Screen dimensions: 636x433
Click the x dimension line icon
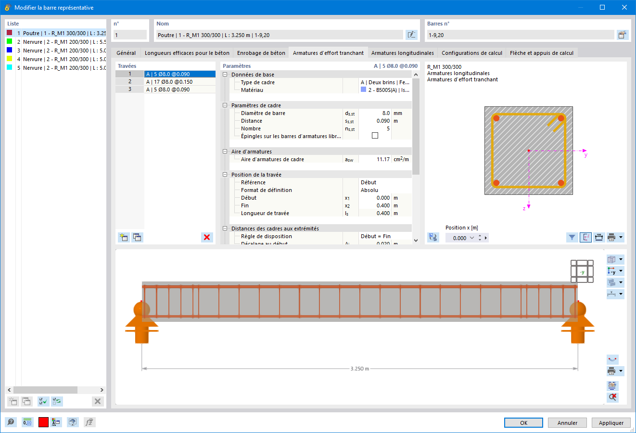[x=611, y=294]
